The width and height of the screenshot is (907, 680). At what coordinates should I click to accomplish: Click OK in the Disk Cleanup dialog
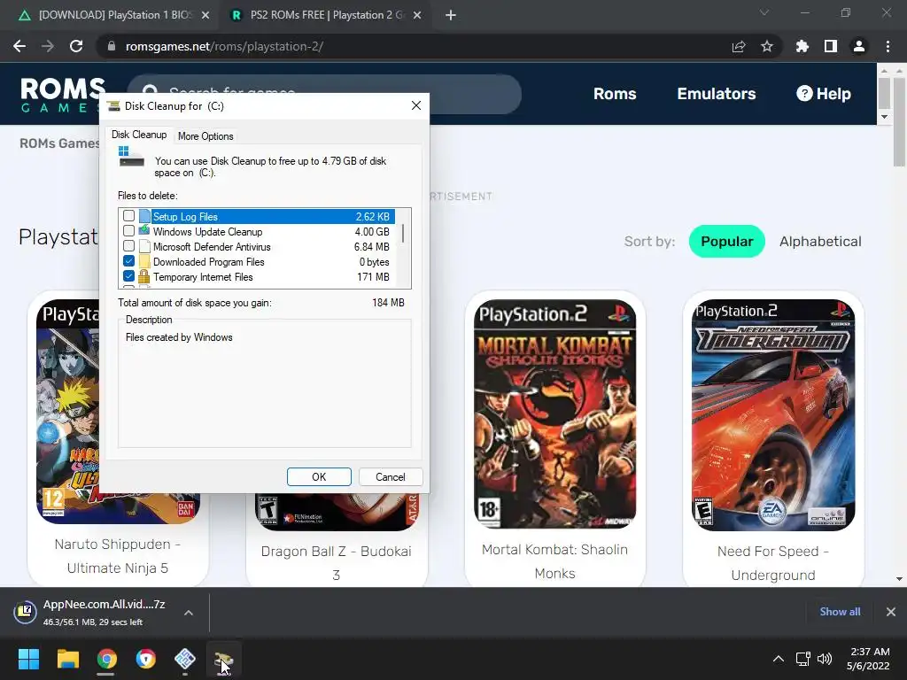pyautogui.click(x=319, y=477)
